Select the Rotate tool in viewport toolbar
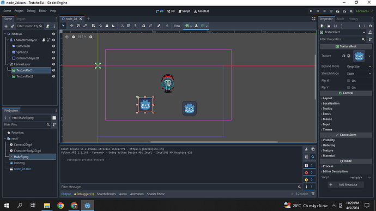376x211 pixels. click(78, 26)
